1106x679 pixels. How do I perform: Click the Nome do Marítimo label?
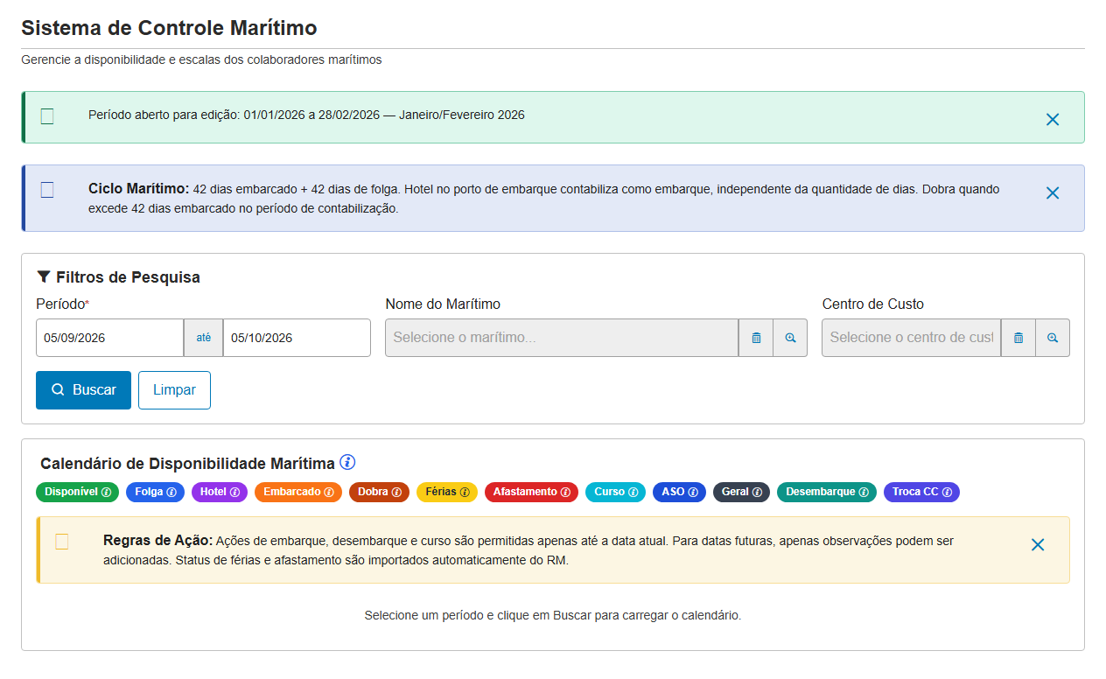[443, 304]
